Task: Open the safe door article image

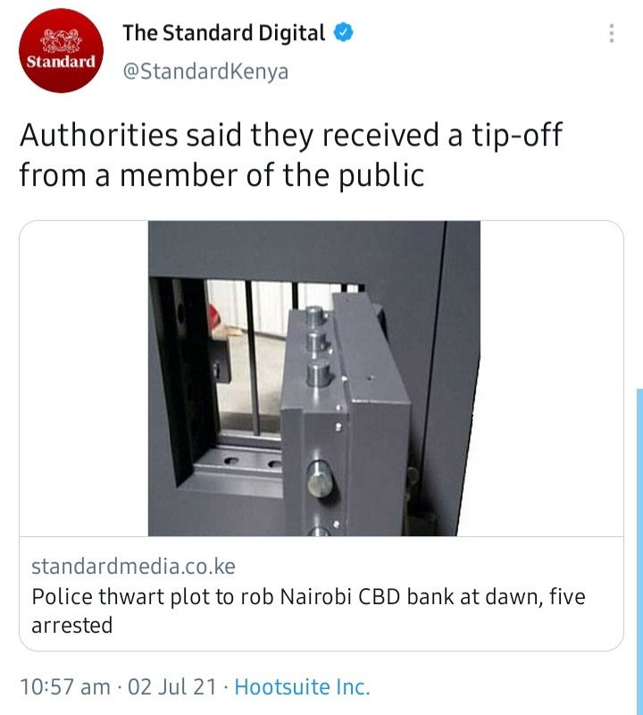Action: tap(314, 378)
